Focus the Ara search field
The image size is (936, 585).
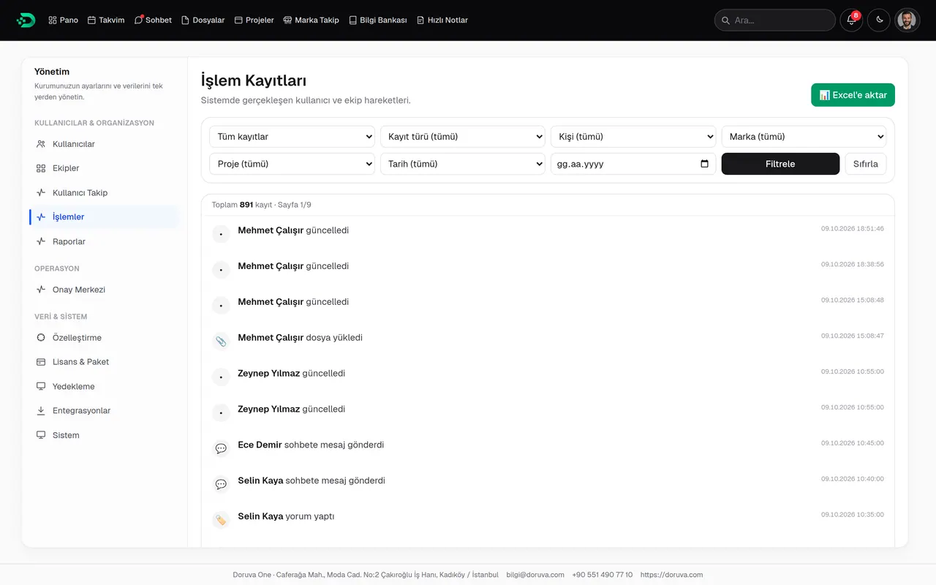click(775, 20)
